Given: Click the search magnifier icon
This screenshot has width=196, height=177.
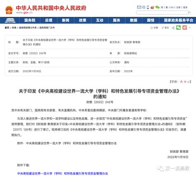Looking at the screenshot, I should [x=189, y=12].
